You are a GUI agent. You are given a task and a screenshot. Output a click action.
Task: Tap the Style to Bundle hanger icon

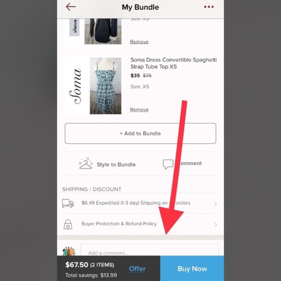[x=86, y=163]
